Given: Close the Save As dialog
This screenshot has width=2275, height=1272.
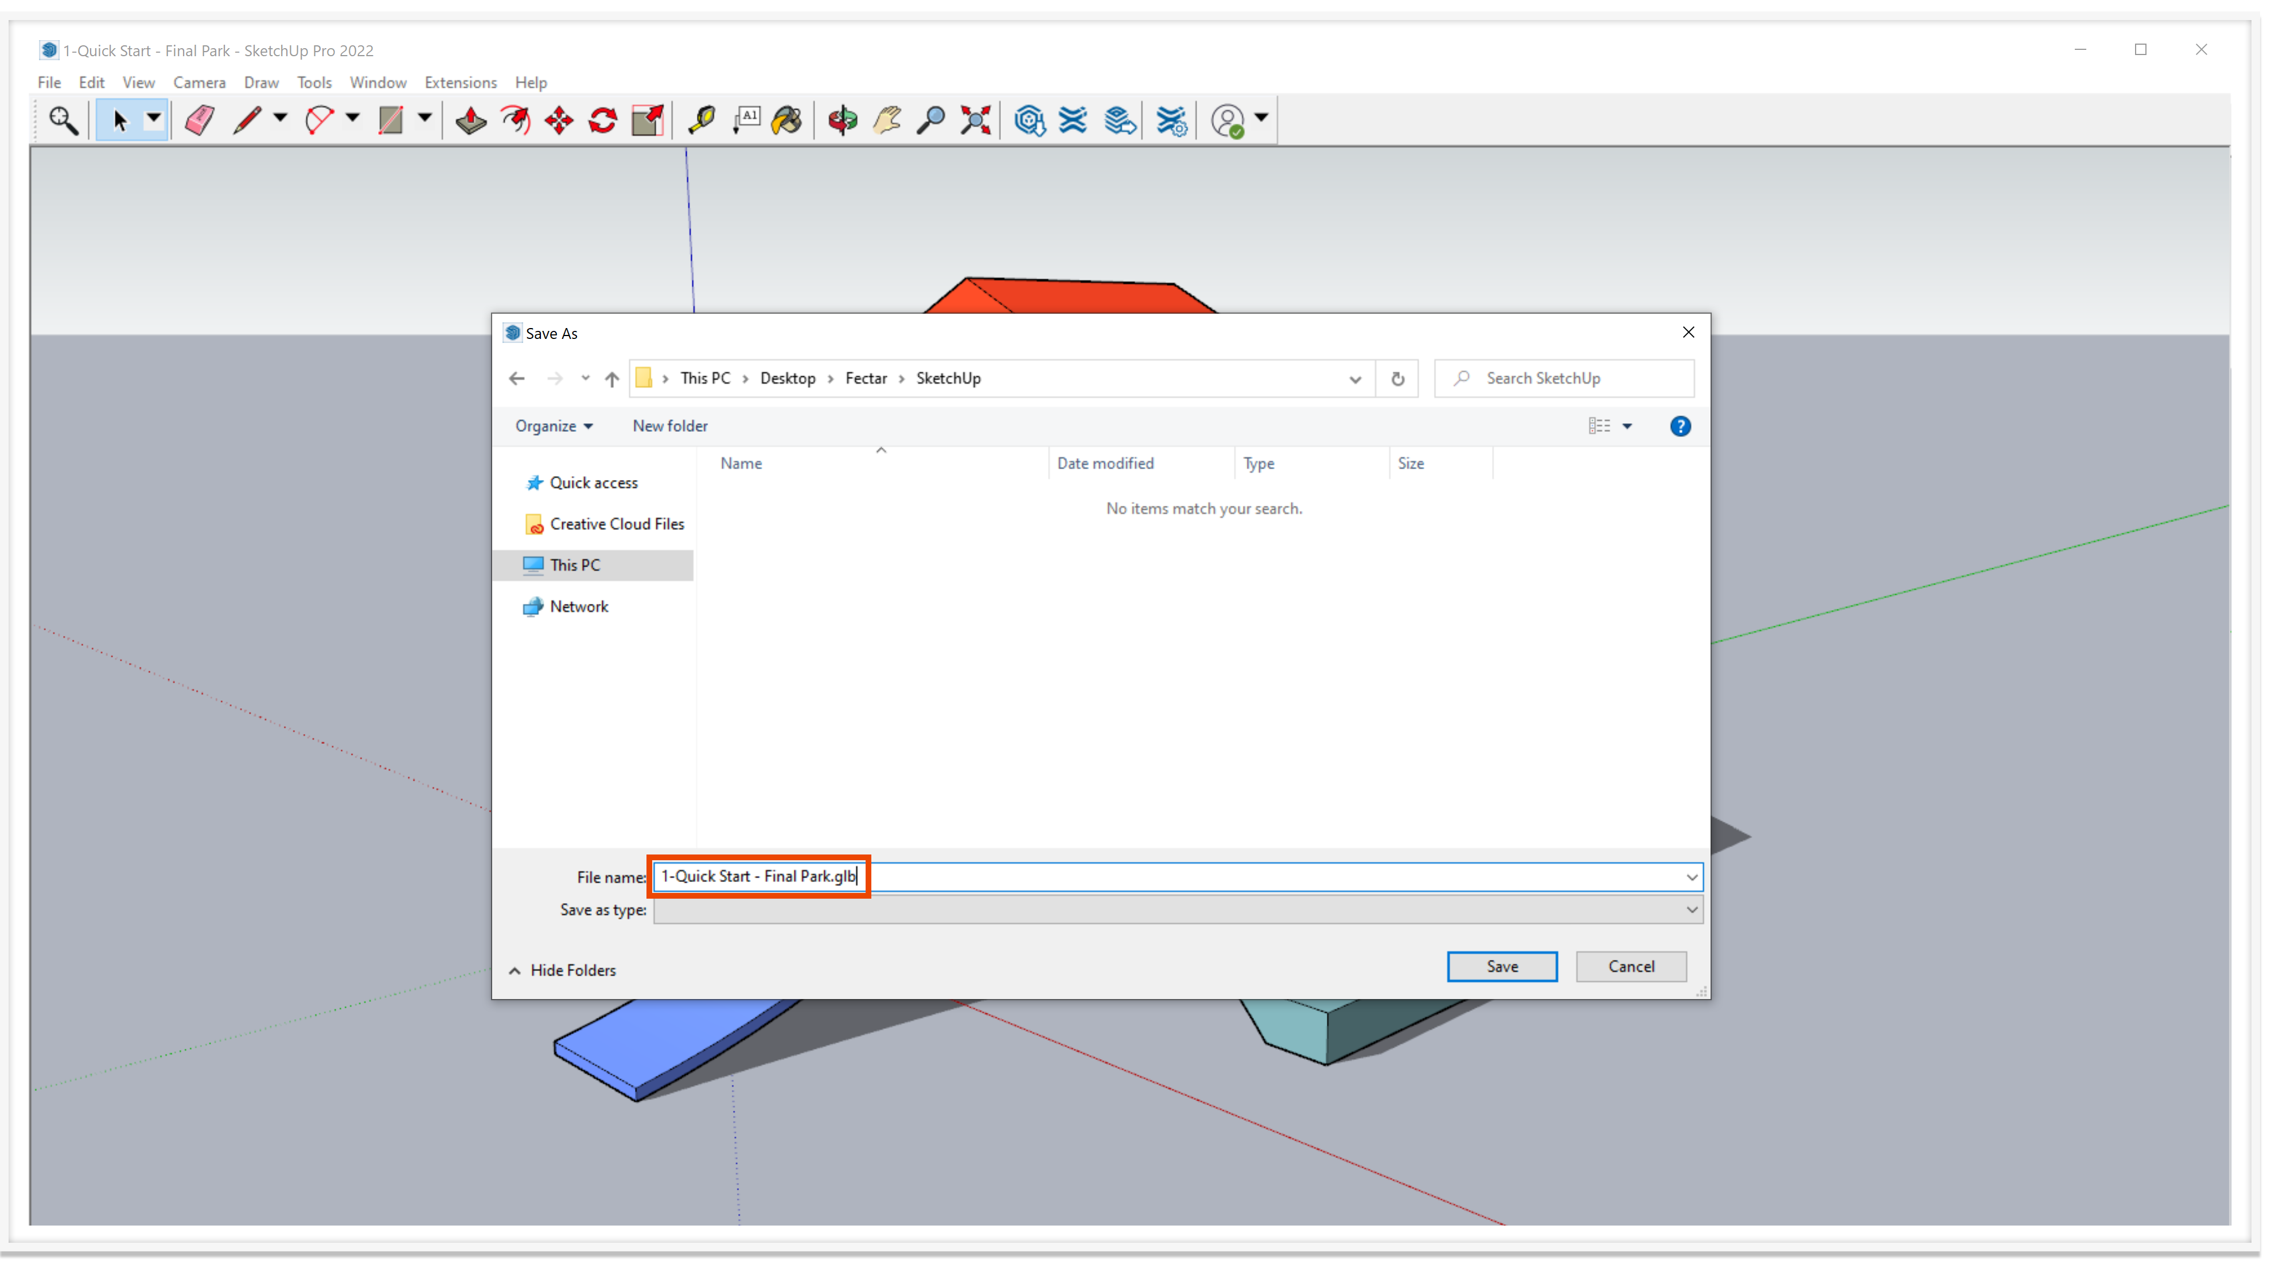Looking at the screenshot, I should (1688, 333).
